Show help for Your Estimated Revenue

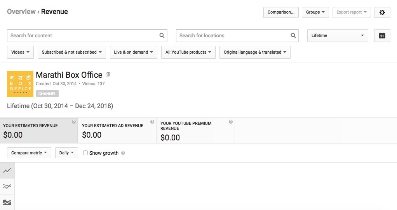[74, 122]
